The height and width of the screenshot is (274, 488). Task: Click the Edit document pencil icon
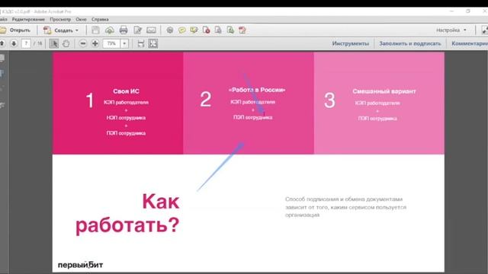137,30
